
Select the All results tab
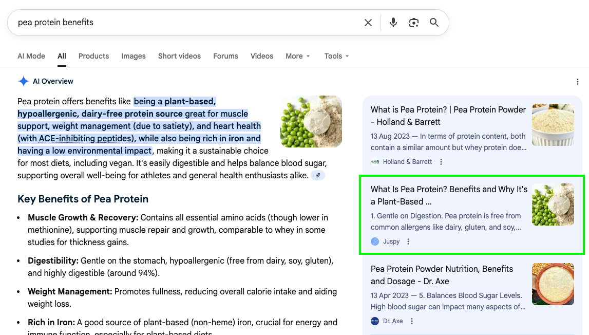point(62,56)
